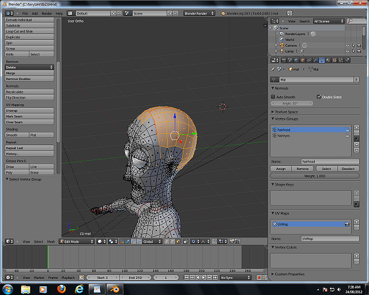Adjust the vertex group Weight slider
369x295 pixels.
(x=315, y=176)
